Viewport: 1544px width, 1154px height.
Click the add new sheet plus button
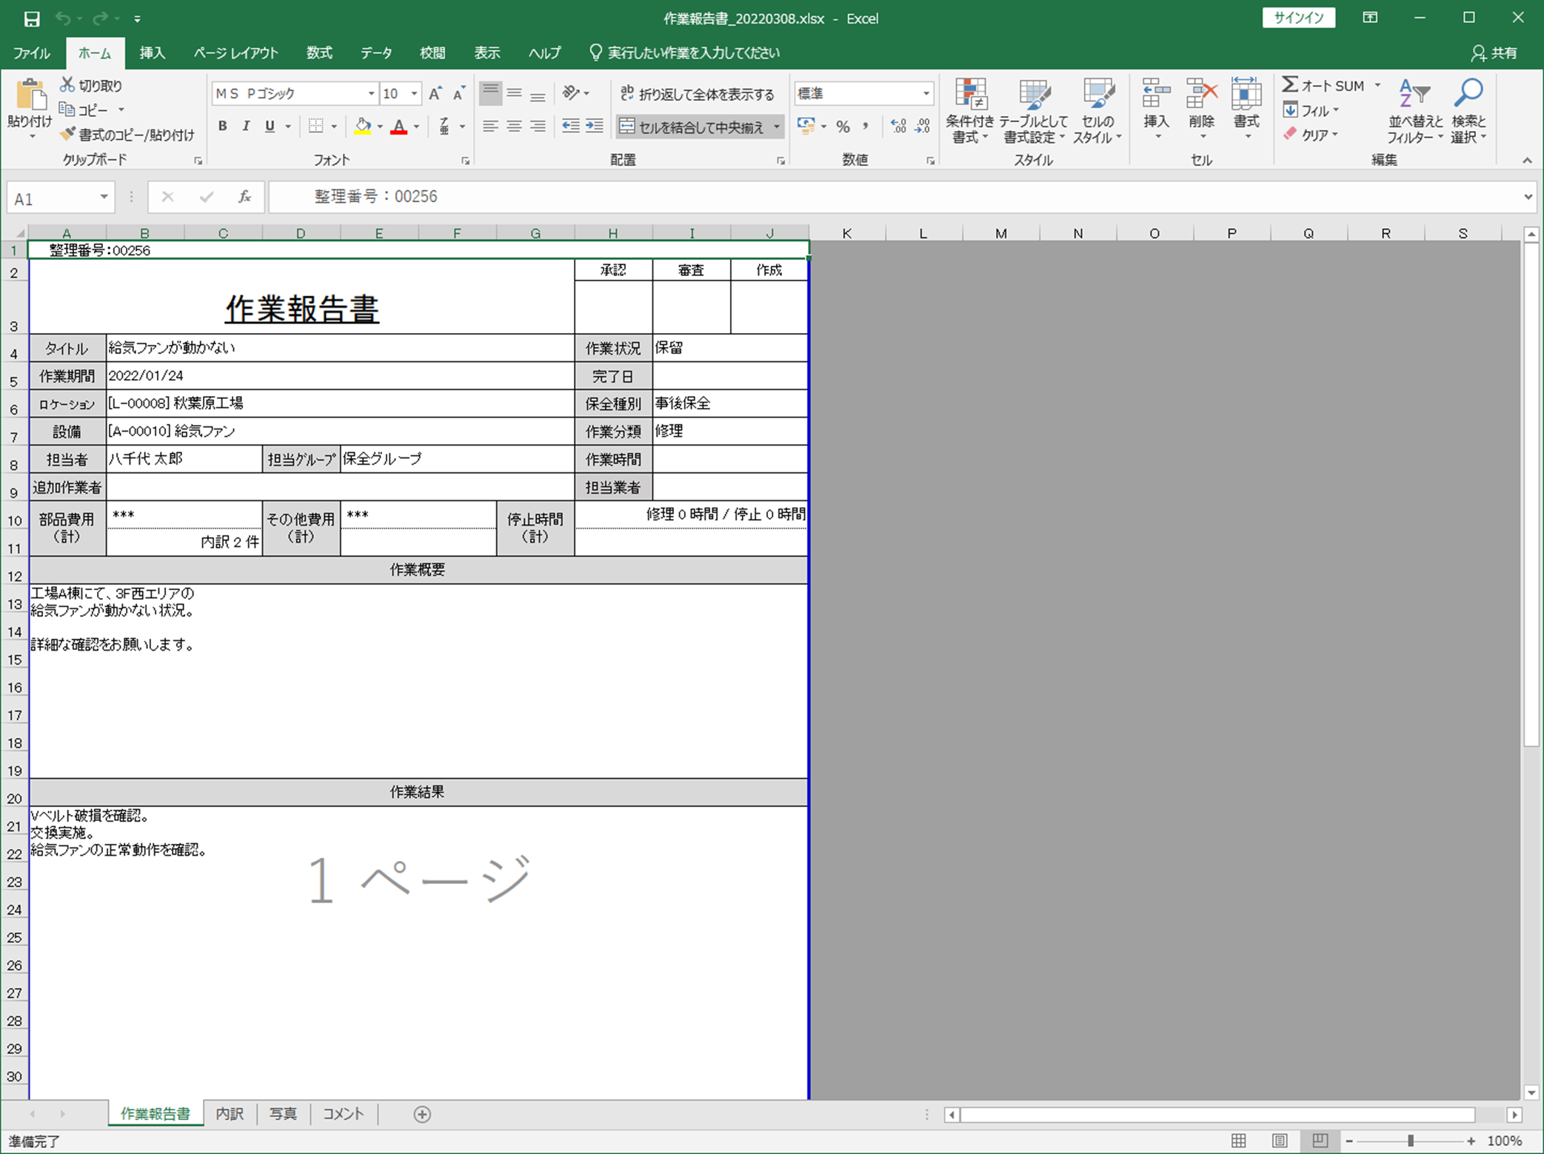coord(422,1114)
